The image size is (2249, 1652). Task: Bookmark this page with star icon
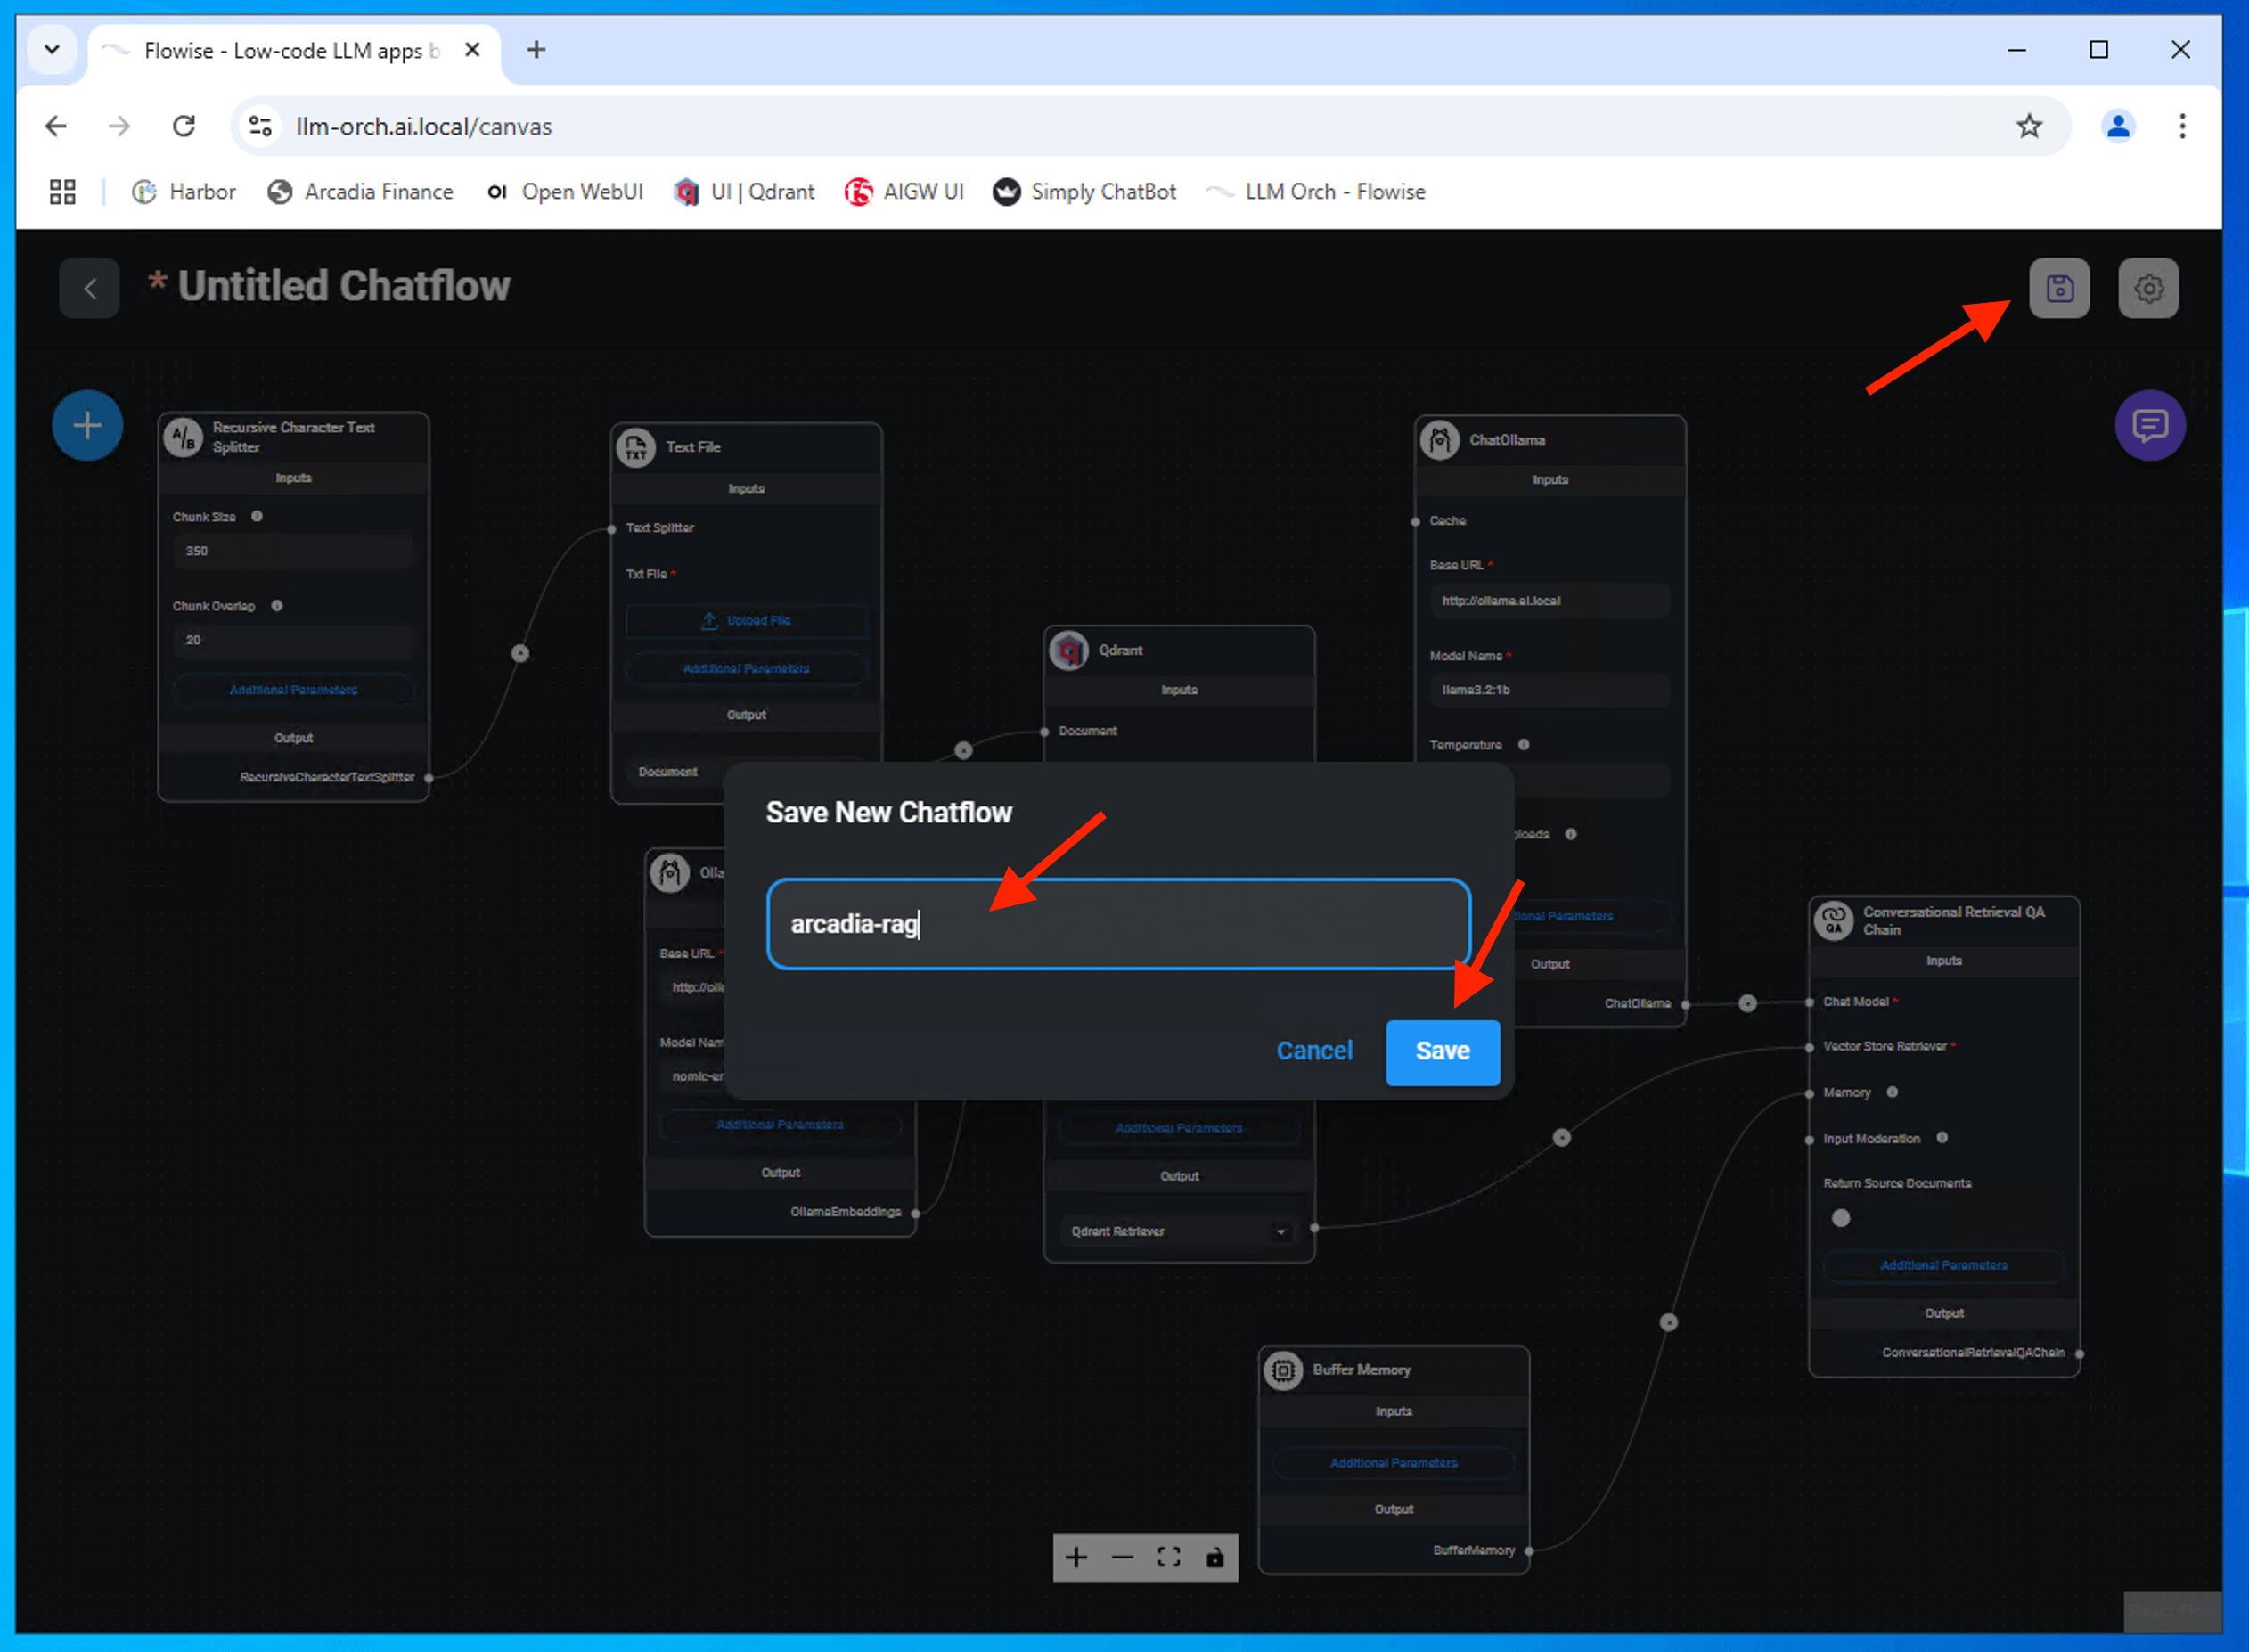point(2028,126)
